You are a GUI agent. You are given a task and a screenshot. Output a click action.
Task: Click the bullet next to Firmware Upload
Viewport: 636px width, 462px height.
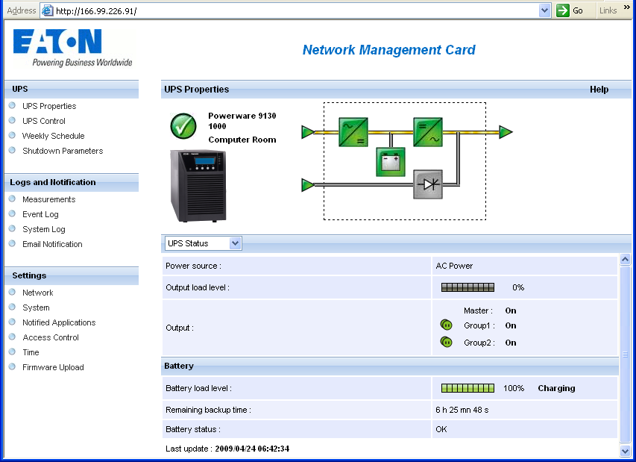(12, 366)
